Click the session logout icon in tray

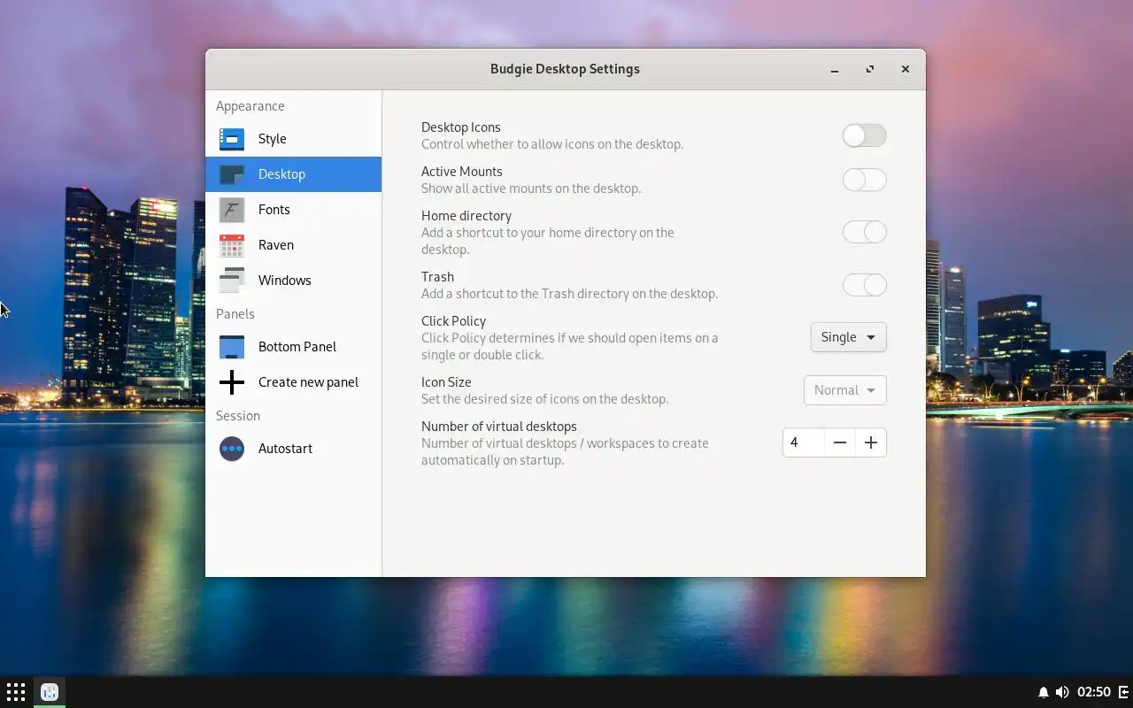click(x=1123, y=692)
